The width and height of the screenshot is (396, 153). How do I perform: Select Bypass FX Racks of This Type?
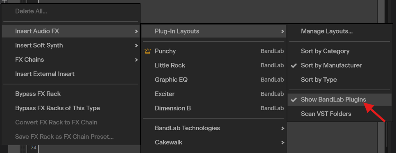pyautogui.click(x=71, y=108)
